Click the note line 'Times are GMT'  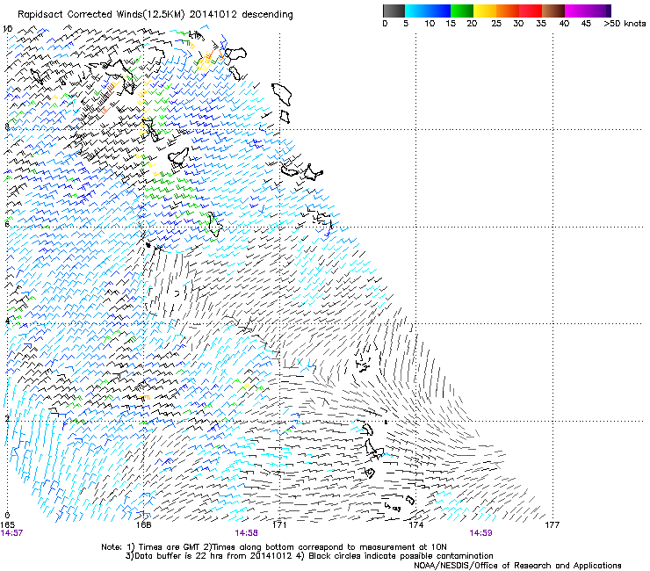[169, 547]
